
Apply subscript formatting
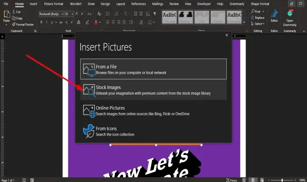coord(67,22)
